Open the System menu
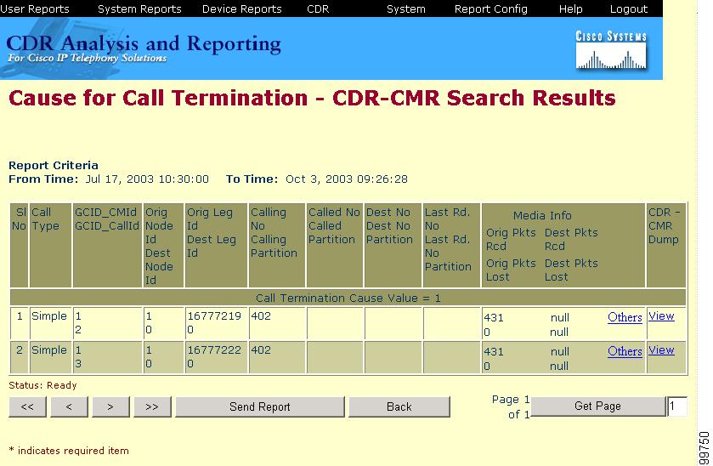The image size is (713, 466). pos(405,9)
